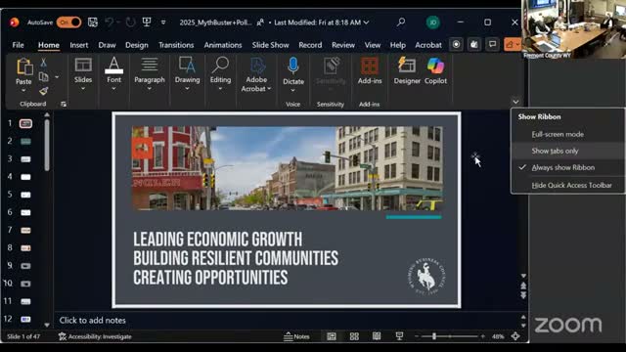The width and height of the screenshot is (626, 352).
Task: Click Fit slide to current window icon
Action: point(515,336)
